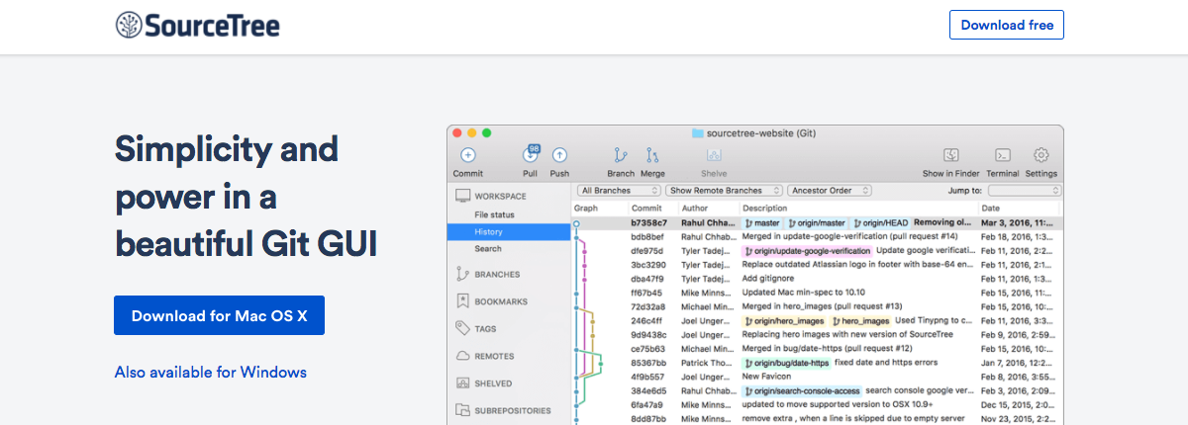Select commit 85367bb row
The image size is (1188, 425).
point(817,363)
